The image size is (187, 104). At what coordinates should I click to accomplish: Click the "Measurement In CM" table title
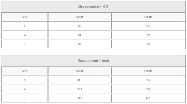pos(93,7)
